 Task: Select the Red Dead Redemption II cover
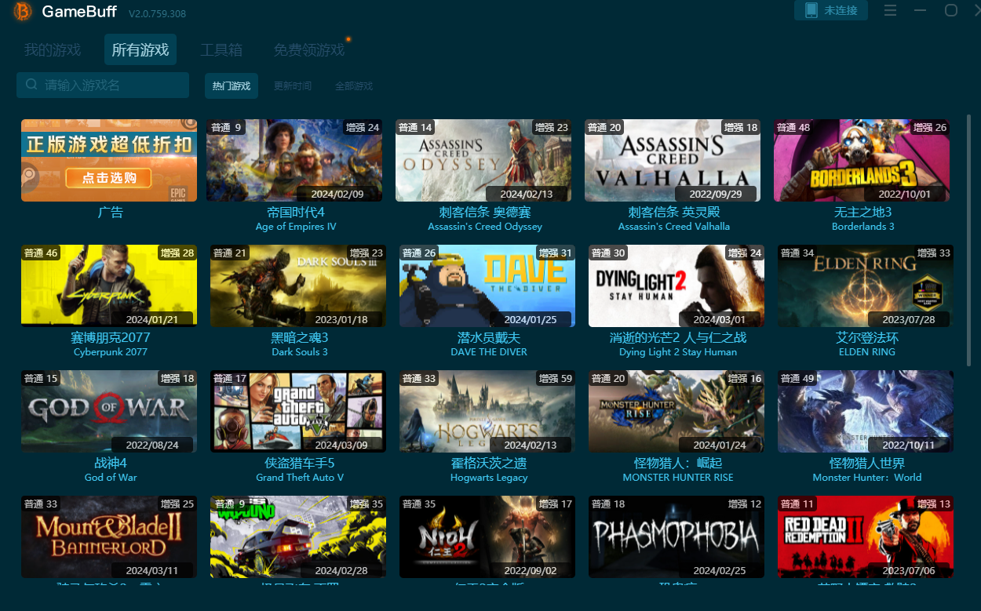point(866,537)
